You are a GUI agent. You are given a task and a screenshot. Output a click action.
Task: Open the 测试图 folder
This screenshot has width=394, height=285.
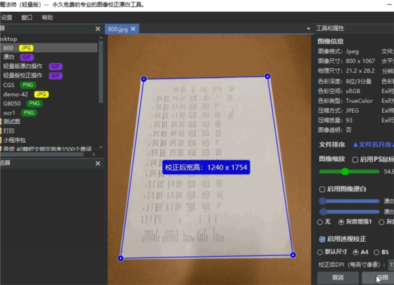[12, 122]
